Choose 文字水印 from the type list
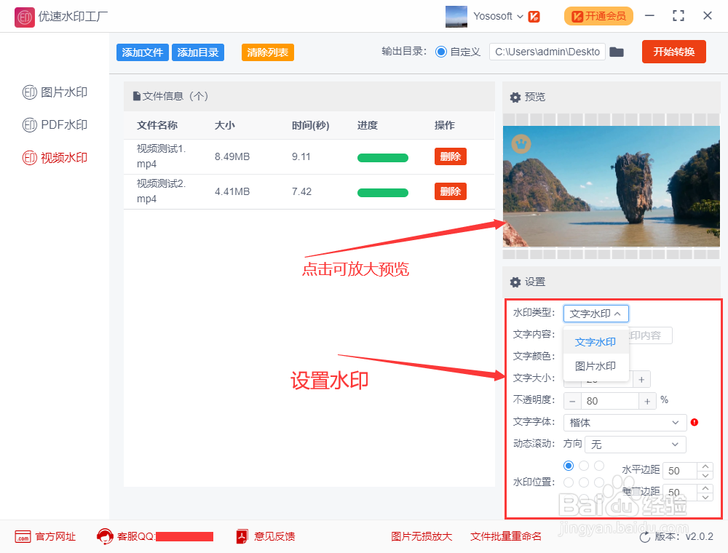The image size is (728, 553). pos(596,341)
